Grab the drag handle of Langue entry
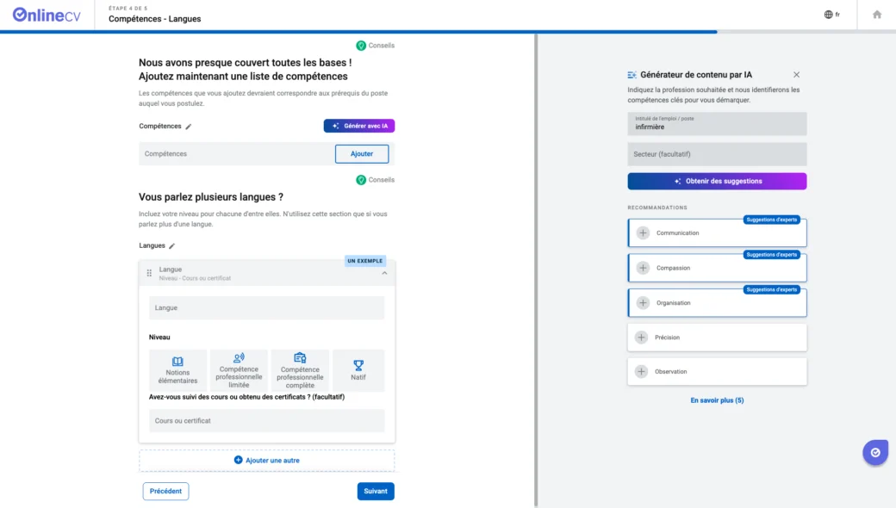Viewport: 896px width, 508px height. (149, 273)
